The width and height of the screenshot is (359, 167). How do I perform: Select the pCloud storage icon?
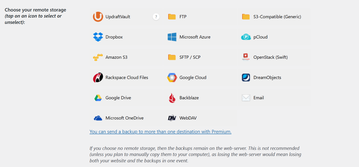[246, 37]
